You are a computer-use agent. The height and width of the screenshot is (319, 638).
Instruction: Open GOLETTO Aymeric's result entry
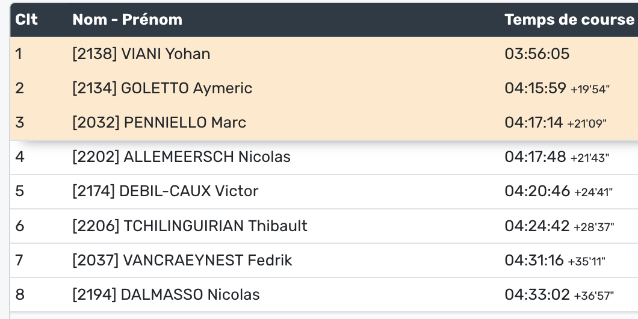162,88
